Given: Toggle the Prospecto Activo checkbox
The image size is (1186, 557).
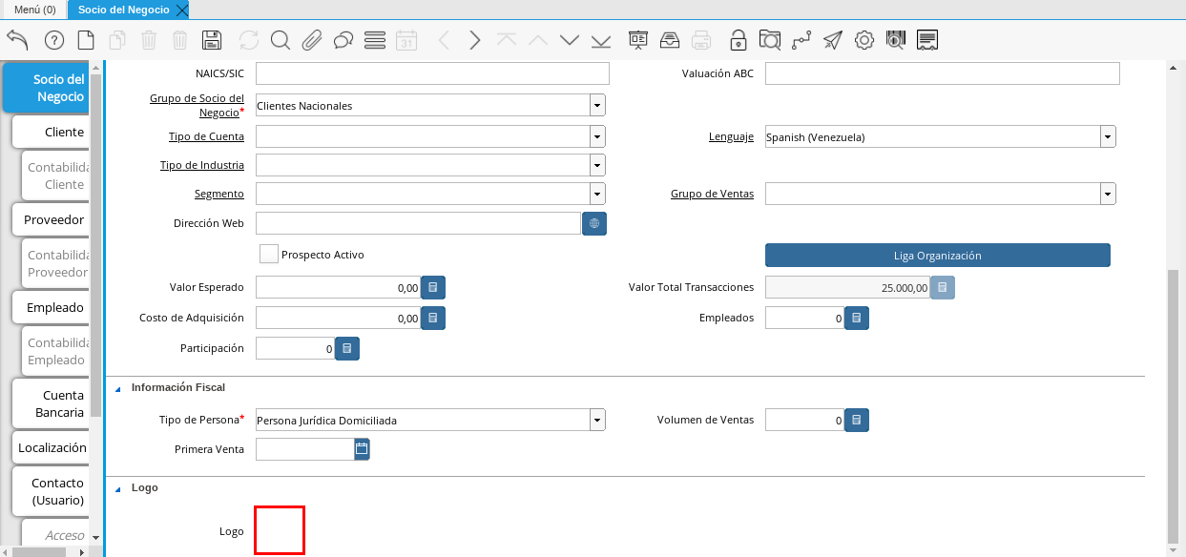Looking at the screenshot, I should (x=269, y=254).
